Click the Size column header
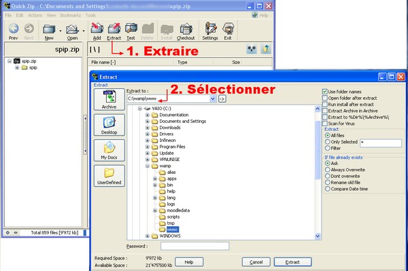This screenshot has height=271, width=408. pyautogui.click(x=228, y=62)
